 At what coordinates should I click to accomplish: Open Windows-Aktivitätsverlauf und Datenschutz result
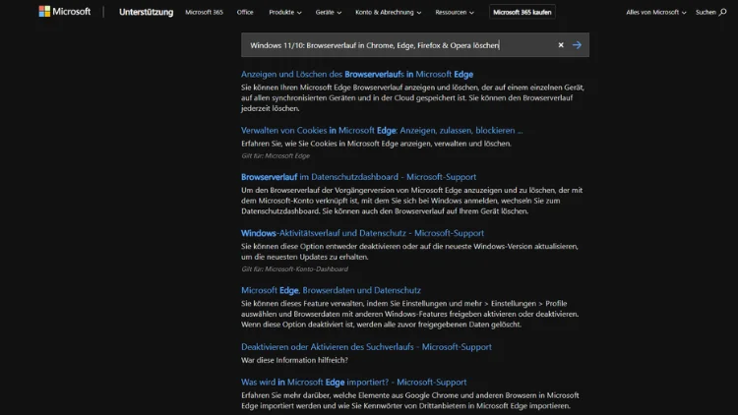362,233
